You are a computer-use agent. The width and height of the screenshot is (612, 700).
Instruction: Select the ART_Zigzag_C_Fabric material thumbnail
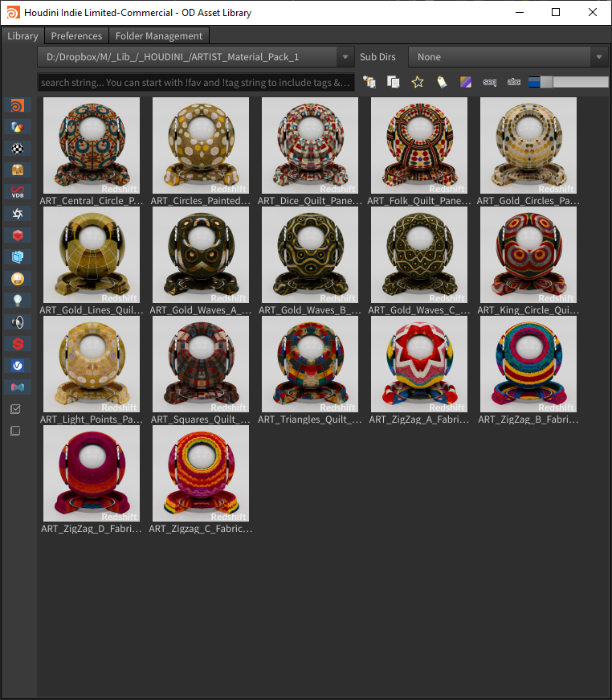click(201, 473)
